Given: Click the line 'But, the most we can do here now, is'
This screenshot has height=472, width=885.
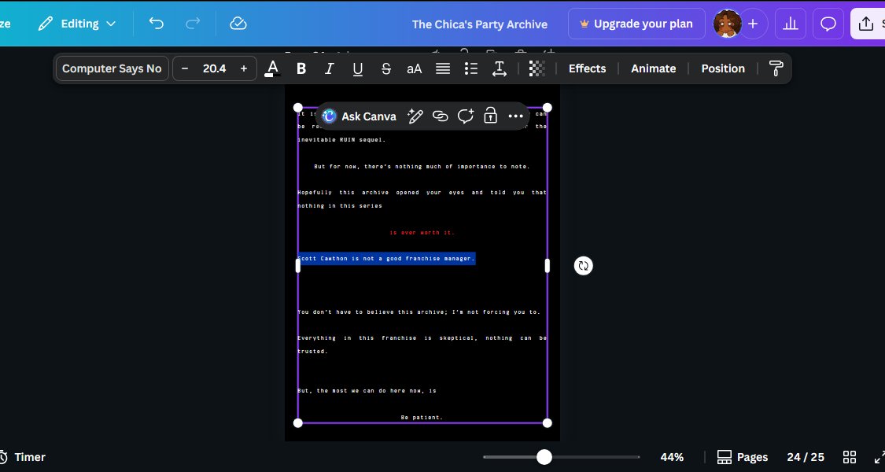Looking at the screenshot, I should click(367, 391).
